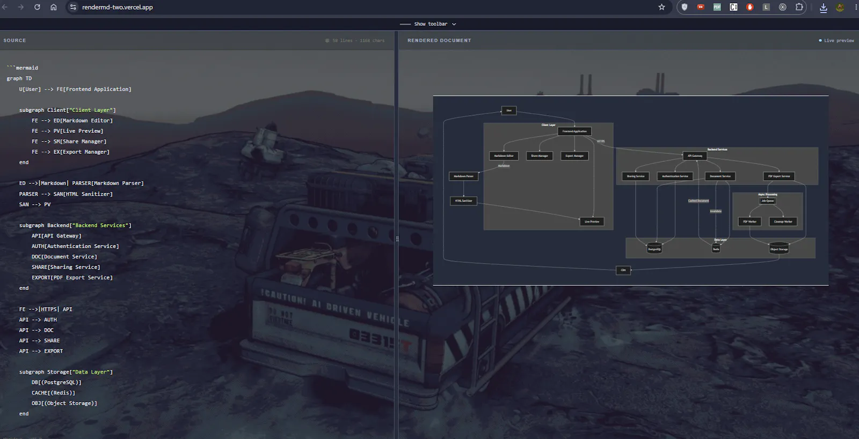Click the 'PARSER --> SAN[HTML Sanitizer]' line

(x=66, y=194)
